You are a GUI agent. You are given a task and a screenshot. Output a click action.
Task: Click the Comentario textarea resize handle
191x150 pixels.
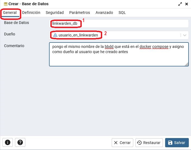point(187,64)
